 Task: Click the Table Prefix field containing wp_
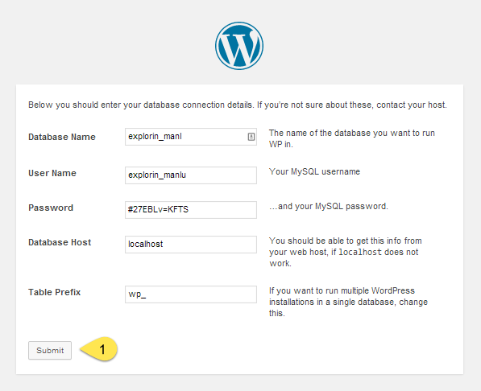tap(191, 294)
